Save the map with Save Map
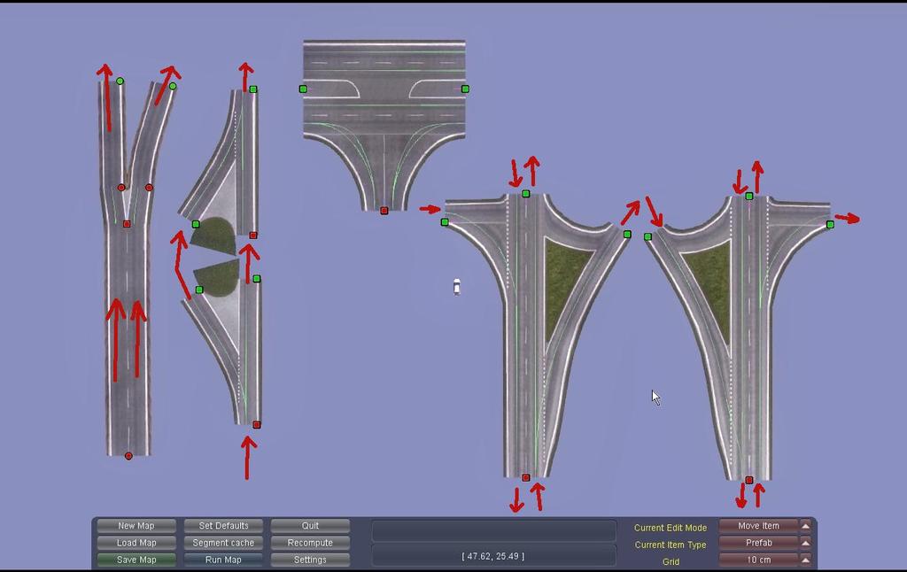 [x=135, y=560]
